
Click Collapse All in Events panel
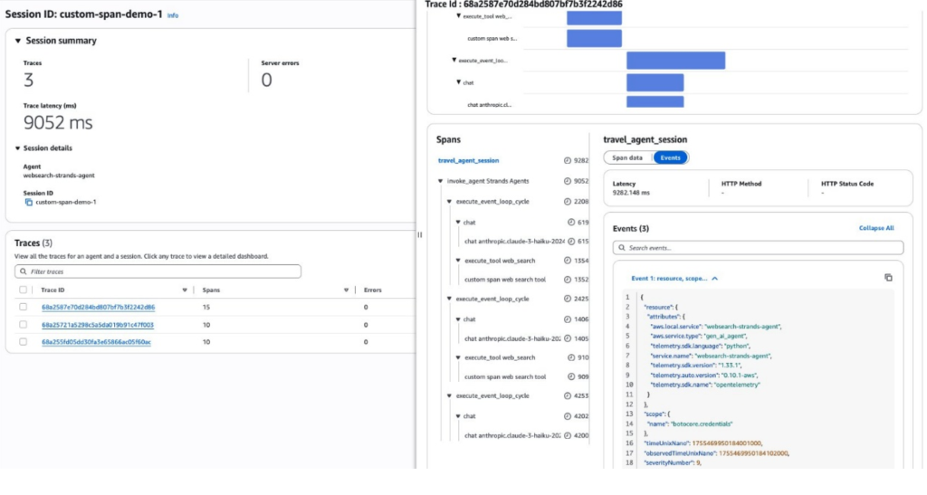click(x=876, y=228)
